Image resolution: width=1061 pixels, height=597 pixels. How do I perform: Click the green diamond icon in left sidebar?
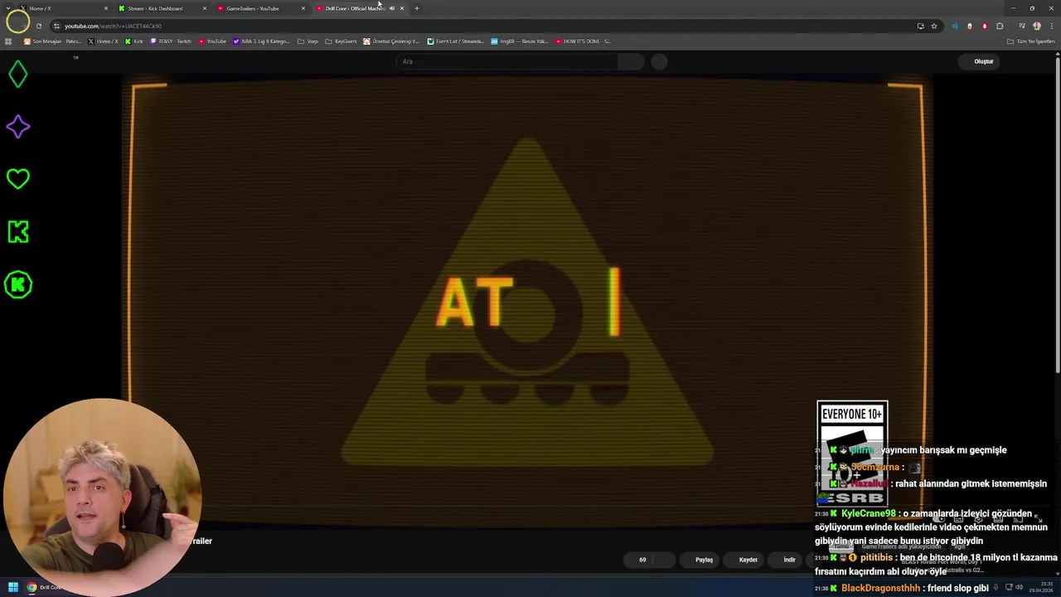(17, 75)
